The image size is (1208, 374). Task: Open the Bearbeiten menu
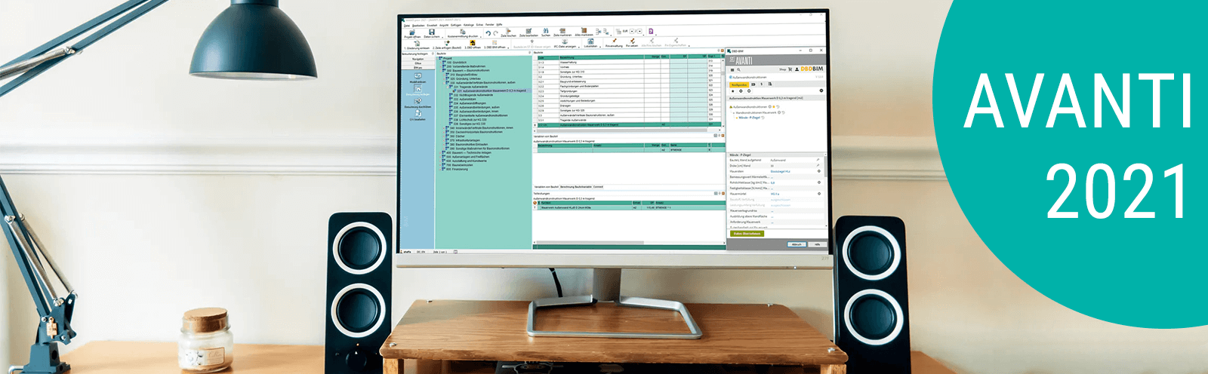[x=418, y=25]
